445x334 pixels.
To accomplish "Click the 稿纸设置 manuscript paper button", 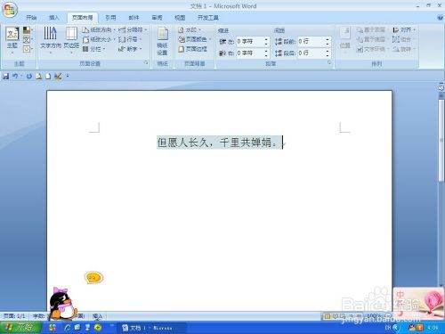I will coord(163,41).
